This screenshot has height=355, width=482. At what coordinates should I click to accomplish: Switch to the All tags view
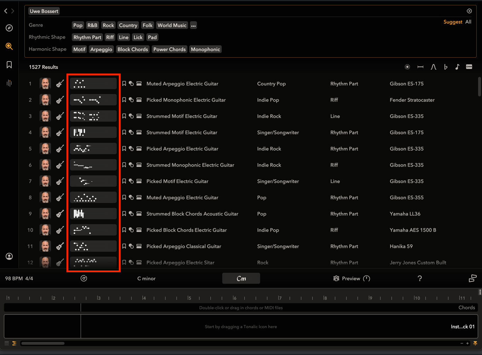coord(468,22)
